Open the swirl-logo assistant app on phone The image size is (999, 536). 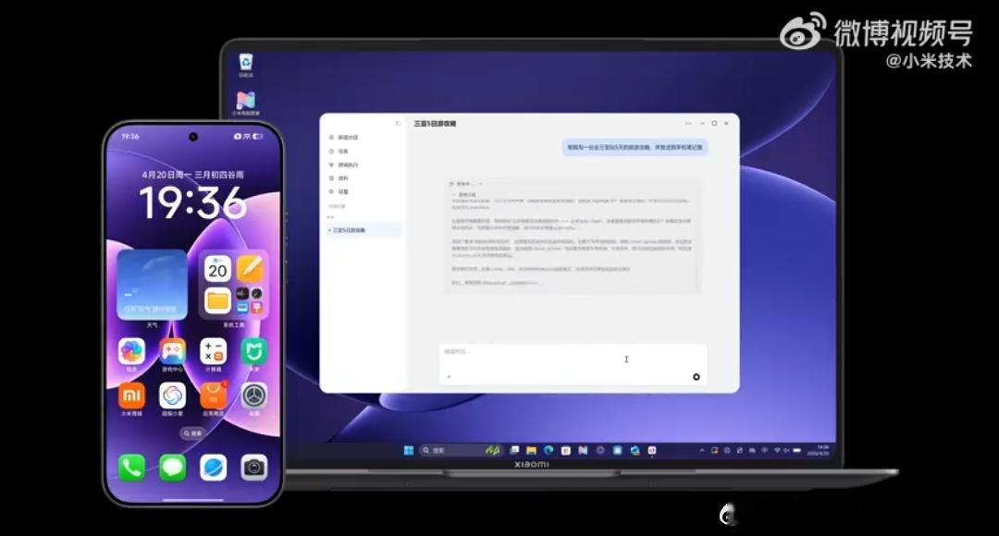(x=173, y=396)
